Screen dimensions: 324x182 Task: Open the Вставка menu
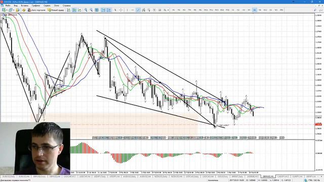[25, 6]
